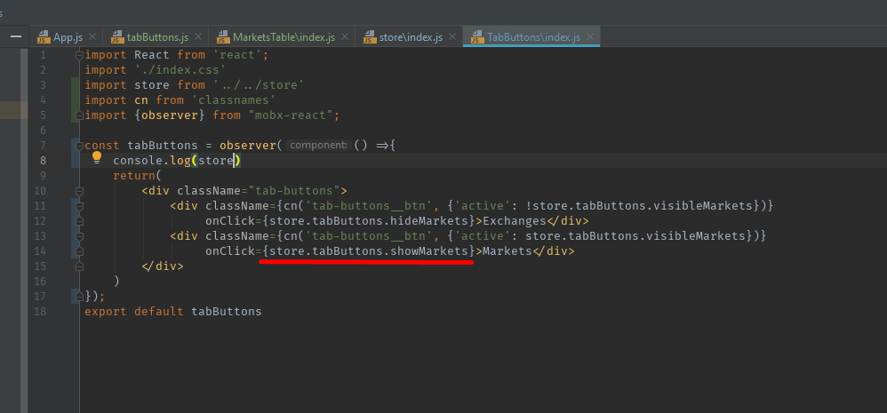Screen dimensions: 887x413
Task: Click the 'Exchanges' text in line 12
Action: (514, 221)
